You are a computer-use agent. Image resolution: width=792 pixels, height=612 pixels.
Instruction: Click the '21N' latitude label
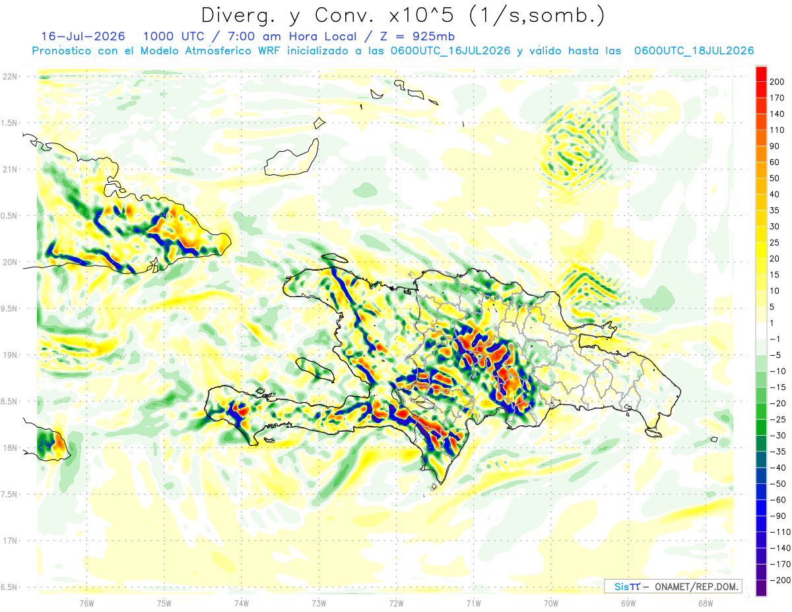point(10,169)
